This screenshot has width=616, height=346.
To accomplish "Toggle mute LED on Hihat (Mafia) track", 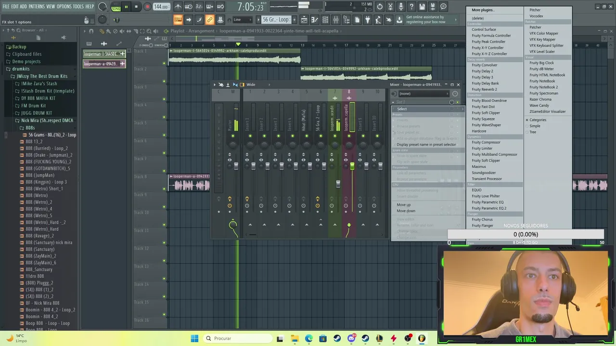I will (x=307, y=136).
